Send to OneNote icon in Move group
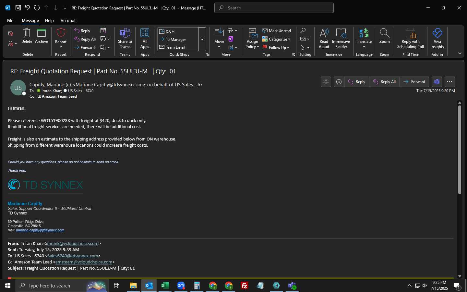 click(x=231, y=39)
